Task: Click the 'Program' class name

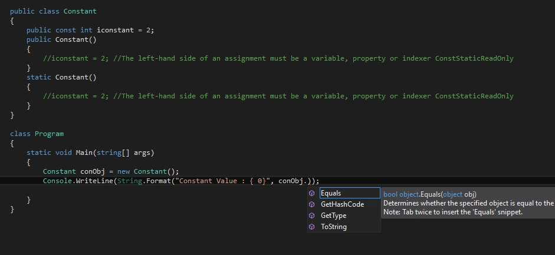Action: (49, 134)
